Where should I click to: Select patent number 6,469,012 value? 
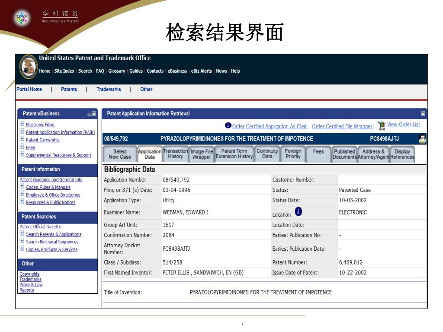(350, 262)
